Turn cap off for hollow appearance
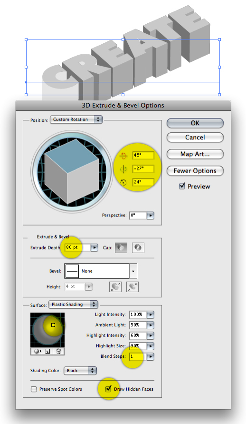The image size is (246, 424). 138,248
